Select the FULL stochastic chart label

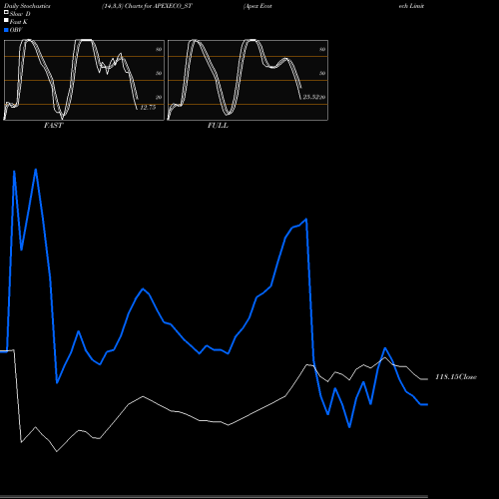coord(218,126)
